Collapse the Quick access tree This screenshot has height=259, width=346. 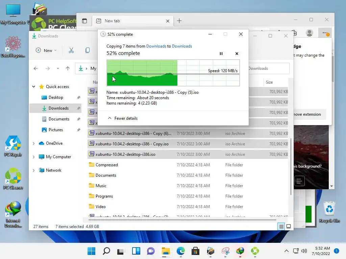click(x=34, y=87)
